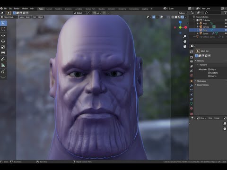Open the Object Constraints tab

pos(192,99)
